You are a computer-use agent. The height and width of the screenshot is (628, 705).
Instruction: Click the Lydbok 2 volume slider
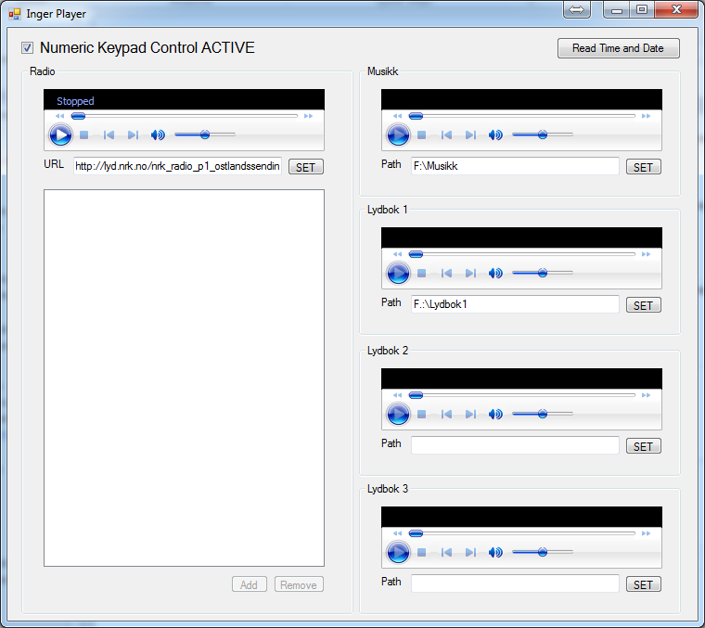click(543, 414)
